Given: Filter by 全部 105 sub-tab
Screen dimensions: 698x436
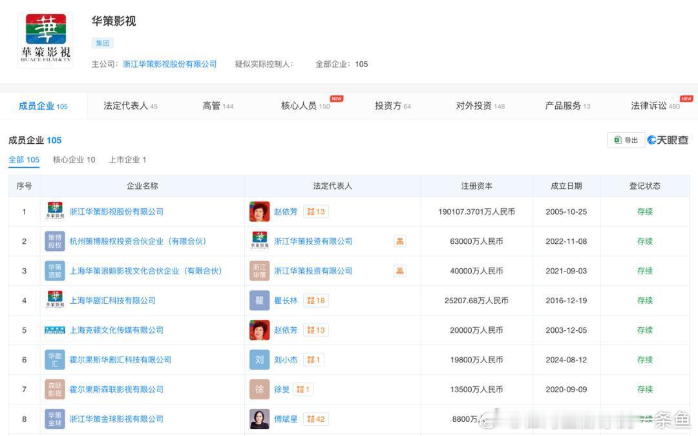Looking at the screenshot, I should point(24,159).
